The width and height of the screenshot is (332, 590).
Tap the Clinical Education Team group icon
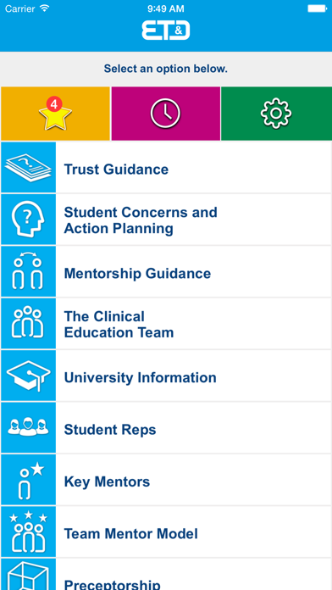coord(28,324)
